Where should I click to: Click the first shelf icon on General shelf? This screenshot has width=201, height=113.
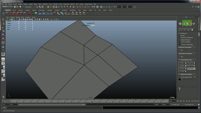[x=7, y=13]
